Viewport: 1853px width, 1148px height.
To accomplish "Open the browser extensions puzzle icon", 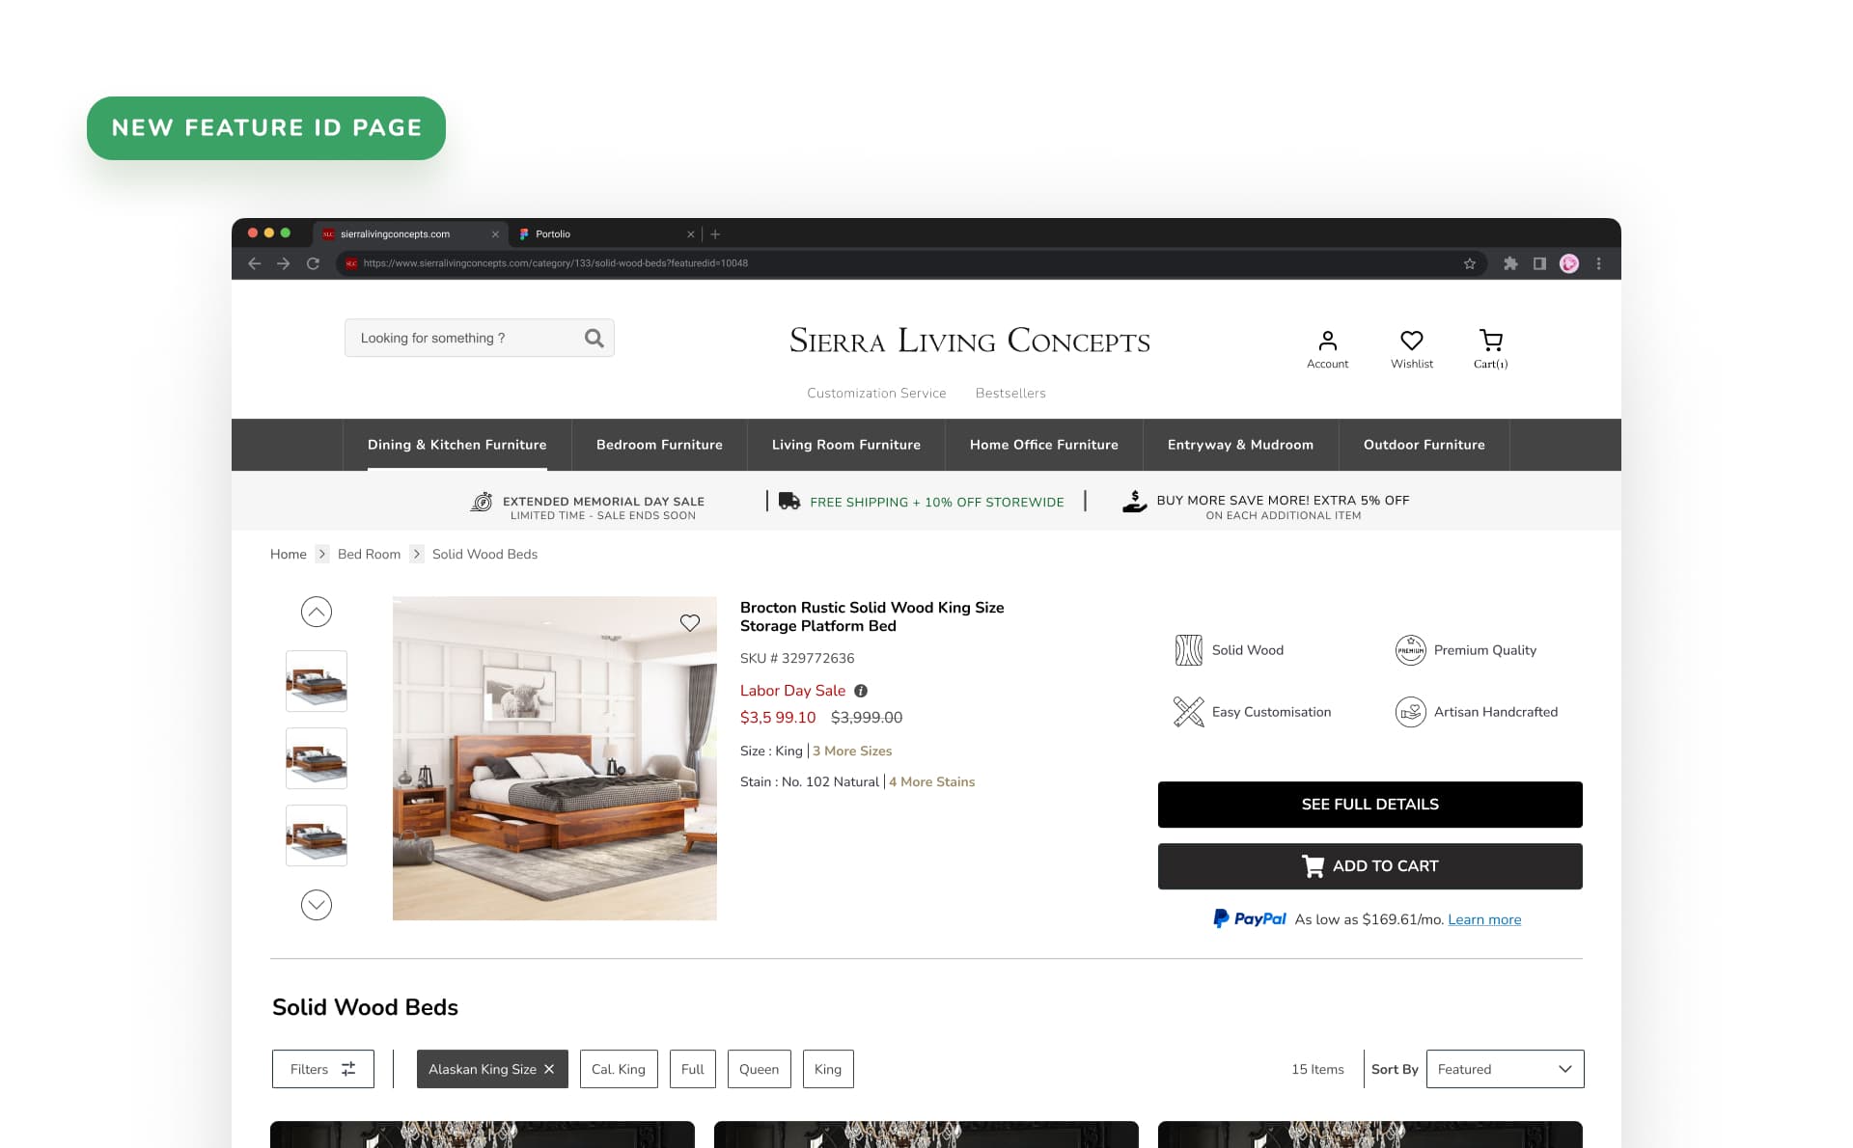I will 1510,263.
